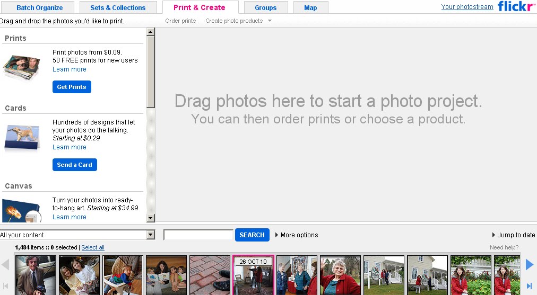Select the highlighted 26 OCT 10 thumbnail
Screen dimensions: 537x295
(x=253, y=275)
